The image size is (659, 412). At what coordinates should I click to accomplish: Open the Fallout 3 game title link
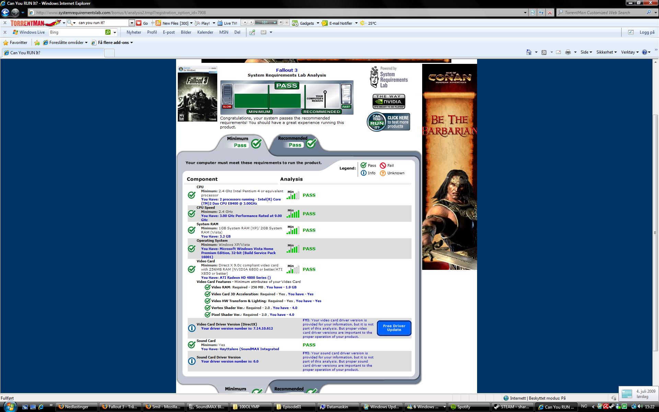287,70
